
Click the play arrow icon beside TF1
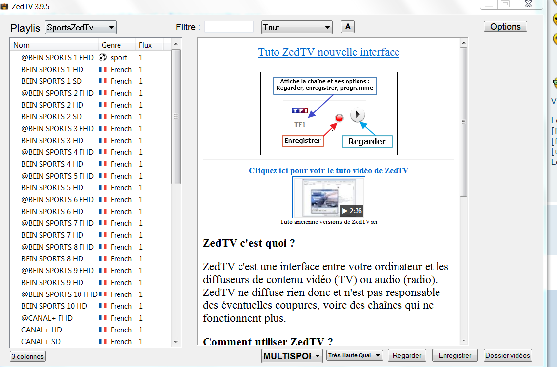(358, 115)
